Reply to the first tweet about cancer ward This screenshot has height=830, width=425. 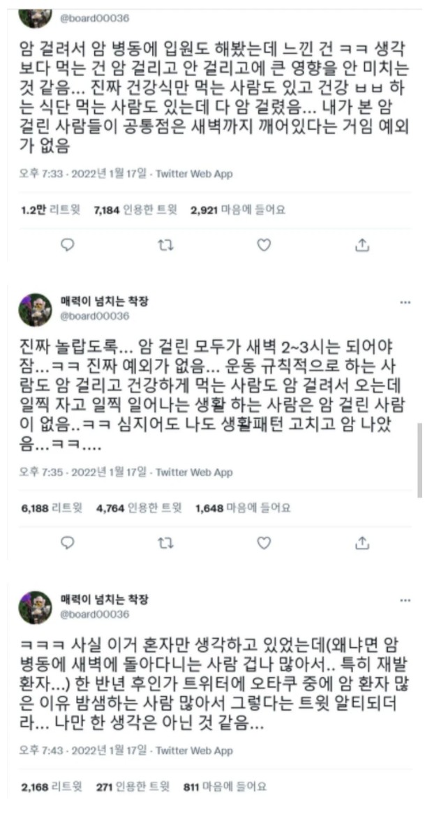tap(68, 244)
